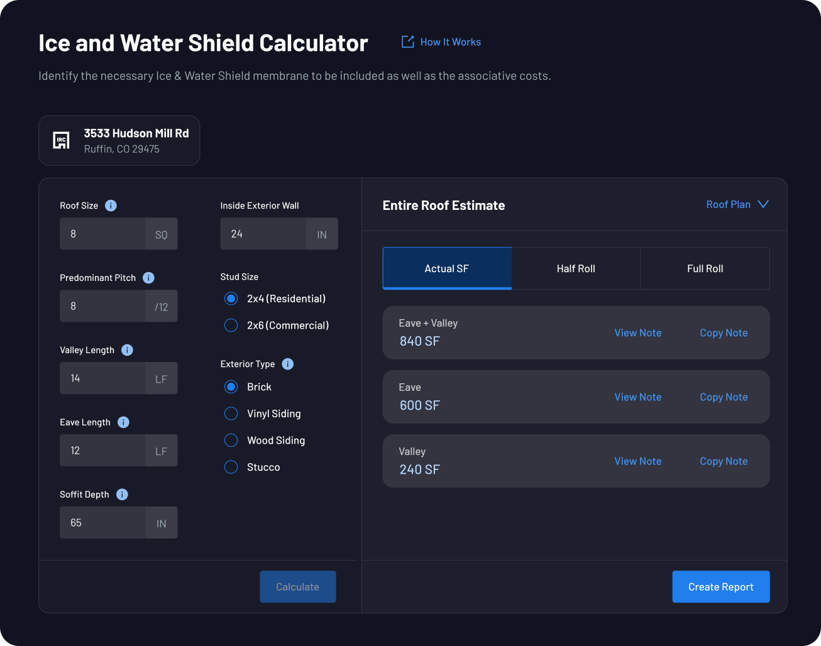821x646 pixels.
Task: Choose Vinyl Siding exterior type
Action: tap(231, 413)
